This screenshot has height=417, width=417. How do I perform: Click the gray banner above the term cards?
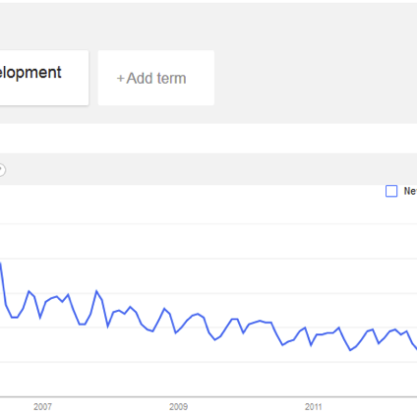[208, 23]
